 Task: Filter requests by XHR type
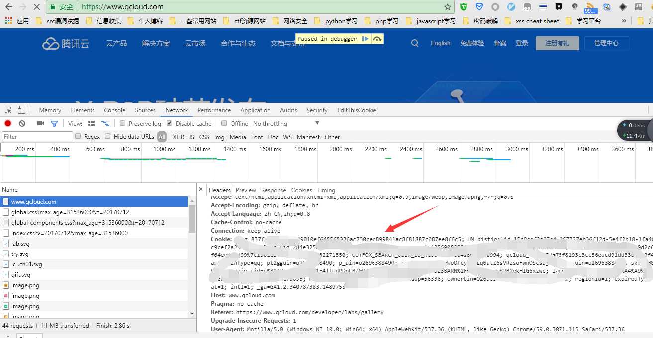tap(178, 137)
